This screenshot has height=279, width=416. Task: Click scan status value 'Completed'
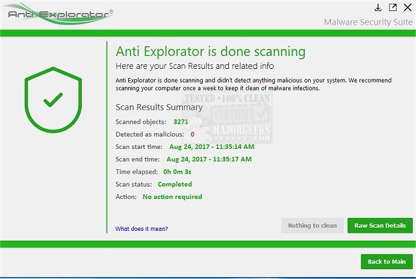pyautogui.click(x=175, y=184)
